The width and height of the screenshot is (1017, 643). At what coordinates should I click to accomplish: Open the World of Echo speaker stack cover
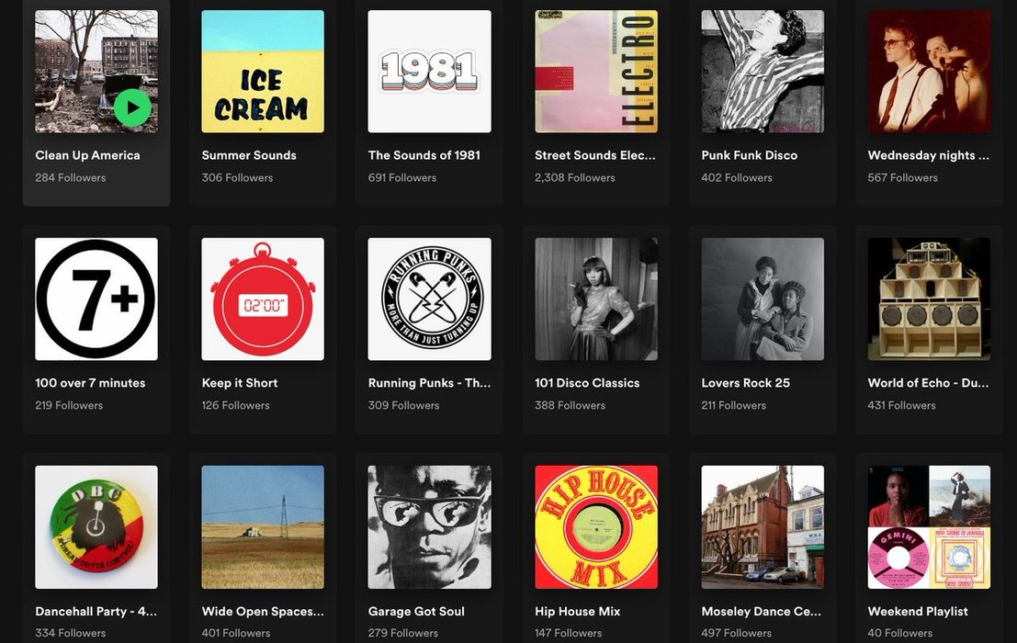click(x=929, y=299)
